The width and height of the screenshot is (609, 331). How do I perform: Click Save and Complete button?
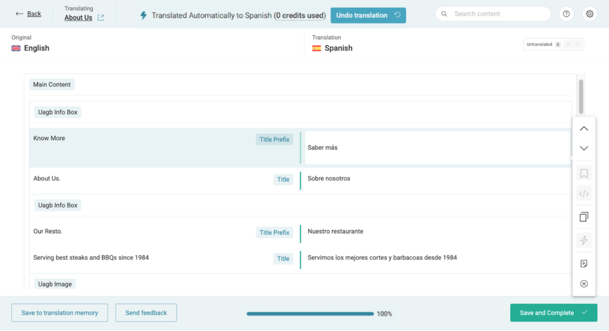[553, 313]
